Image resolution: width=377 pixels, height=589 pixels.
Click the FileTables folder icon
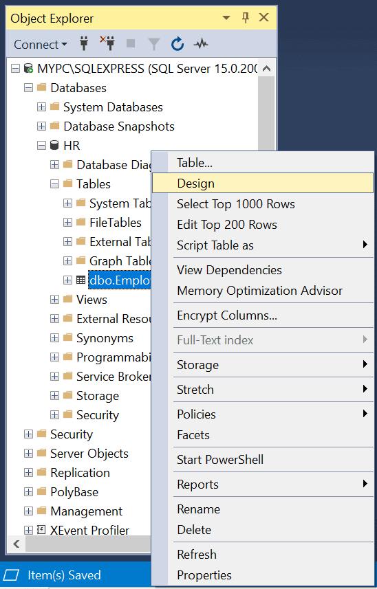tap(80, 222)
